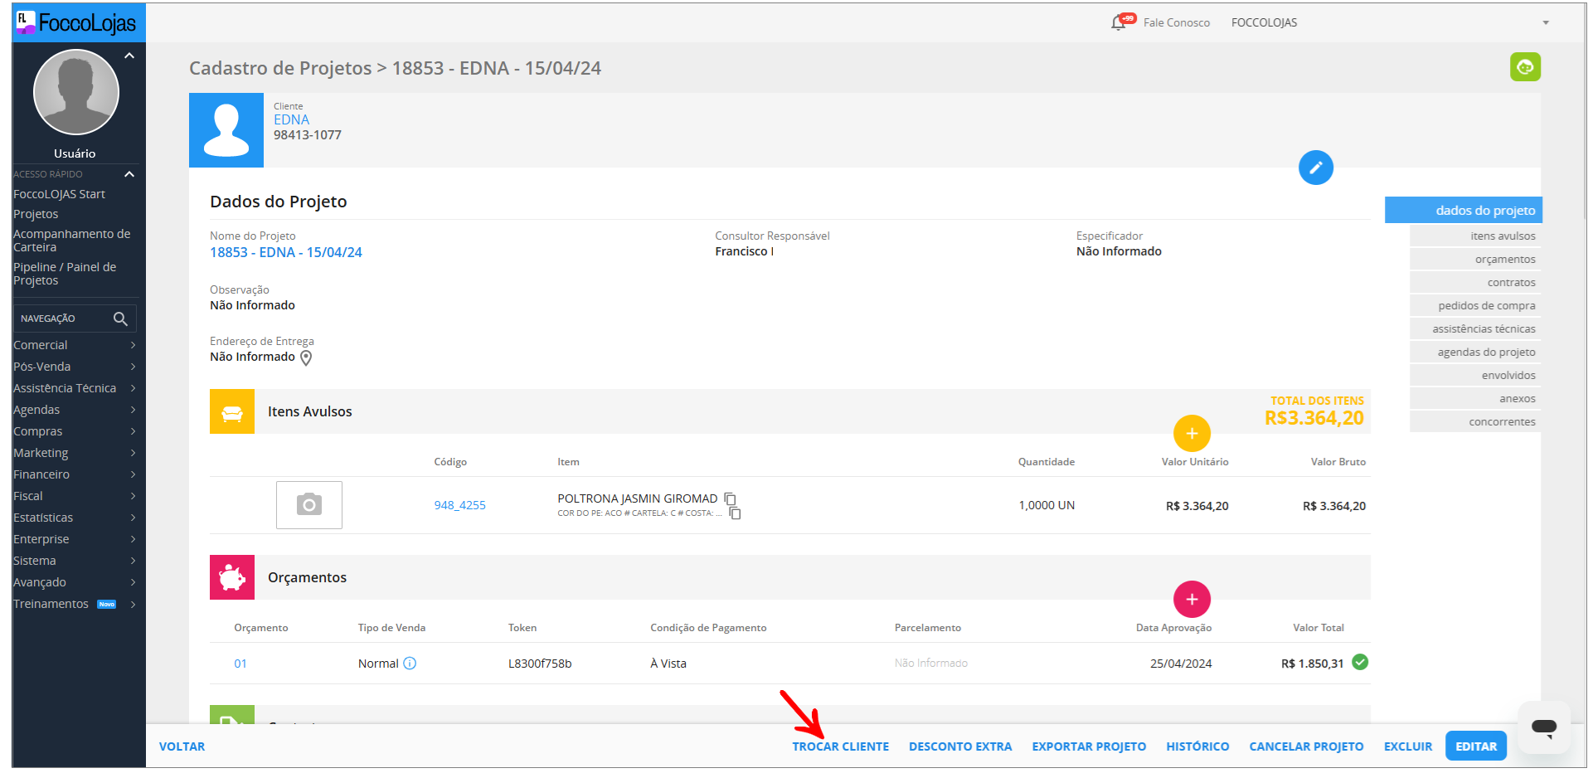Add new orçamento with pink plus button
The image size is (1593, 778).
[x=1191, y=599]
